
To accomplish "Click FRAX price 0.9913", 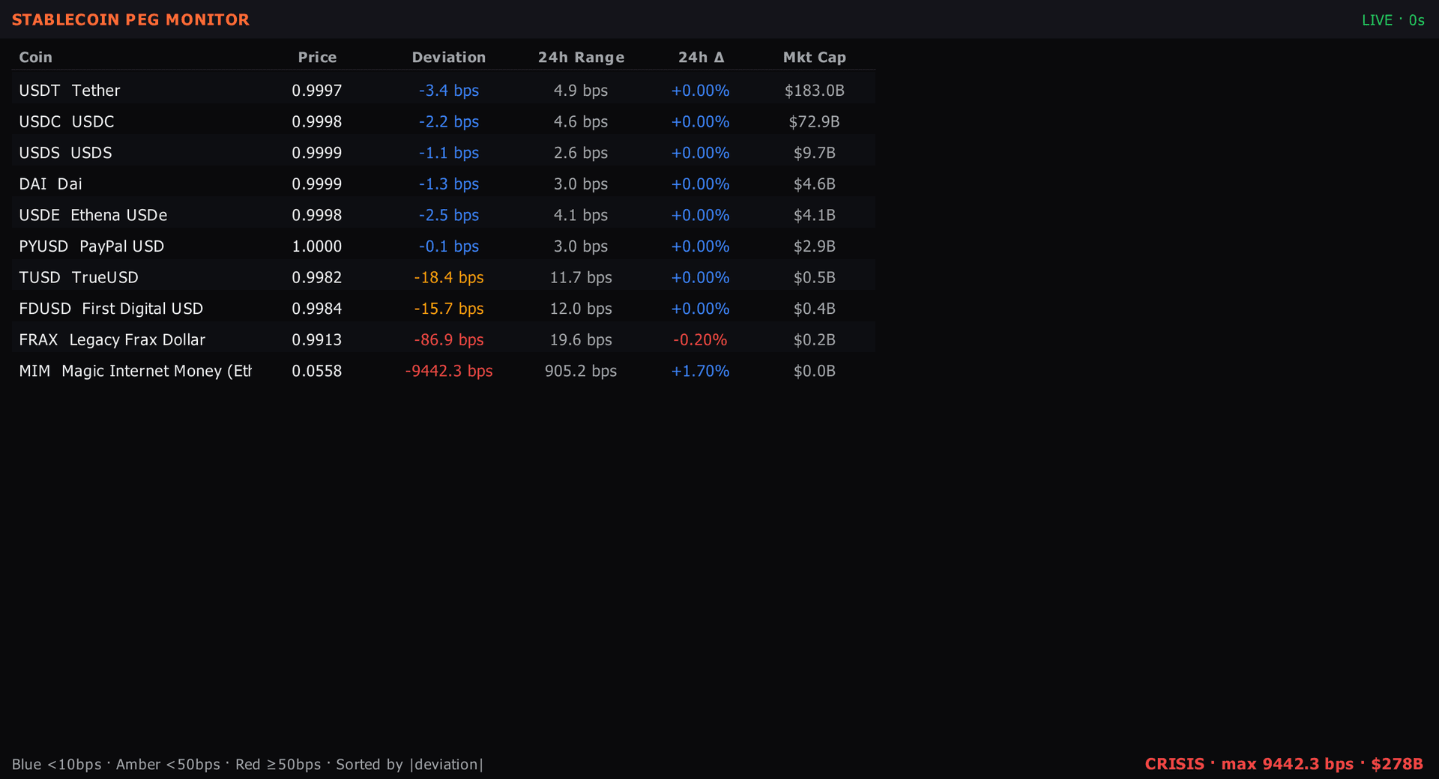I will click(317, 340).
